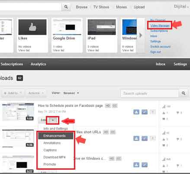
Task: Click blue tray-arrow icon for short URLs video
Action: [136, 139]
